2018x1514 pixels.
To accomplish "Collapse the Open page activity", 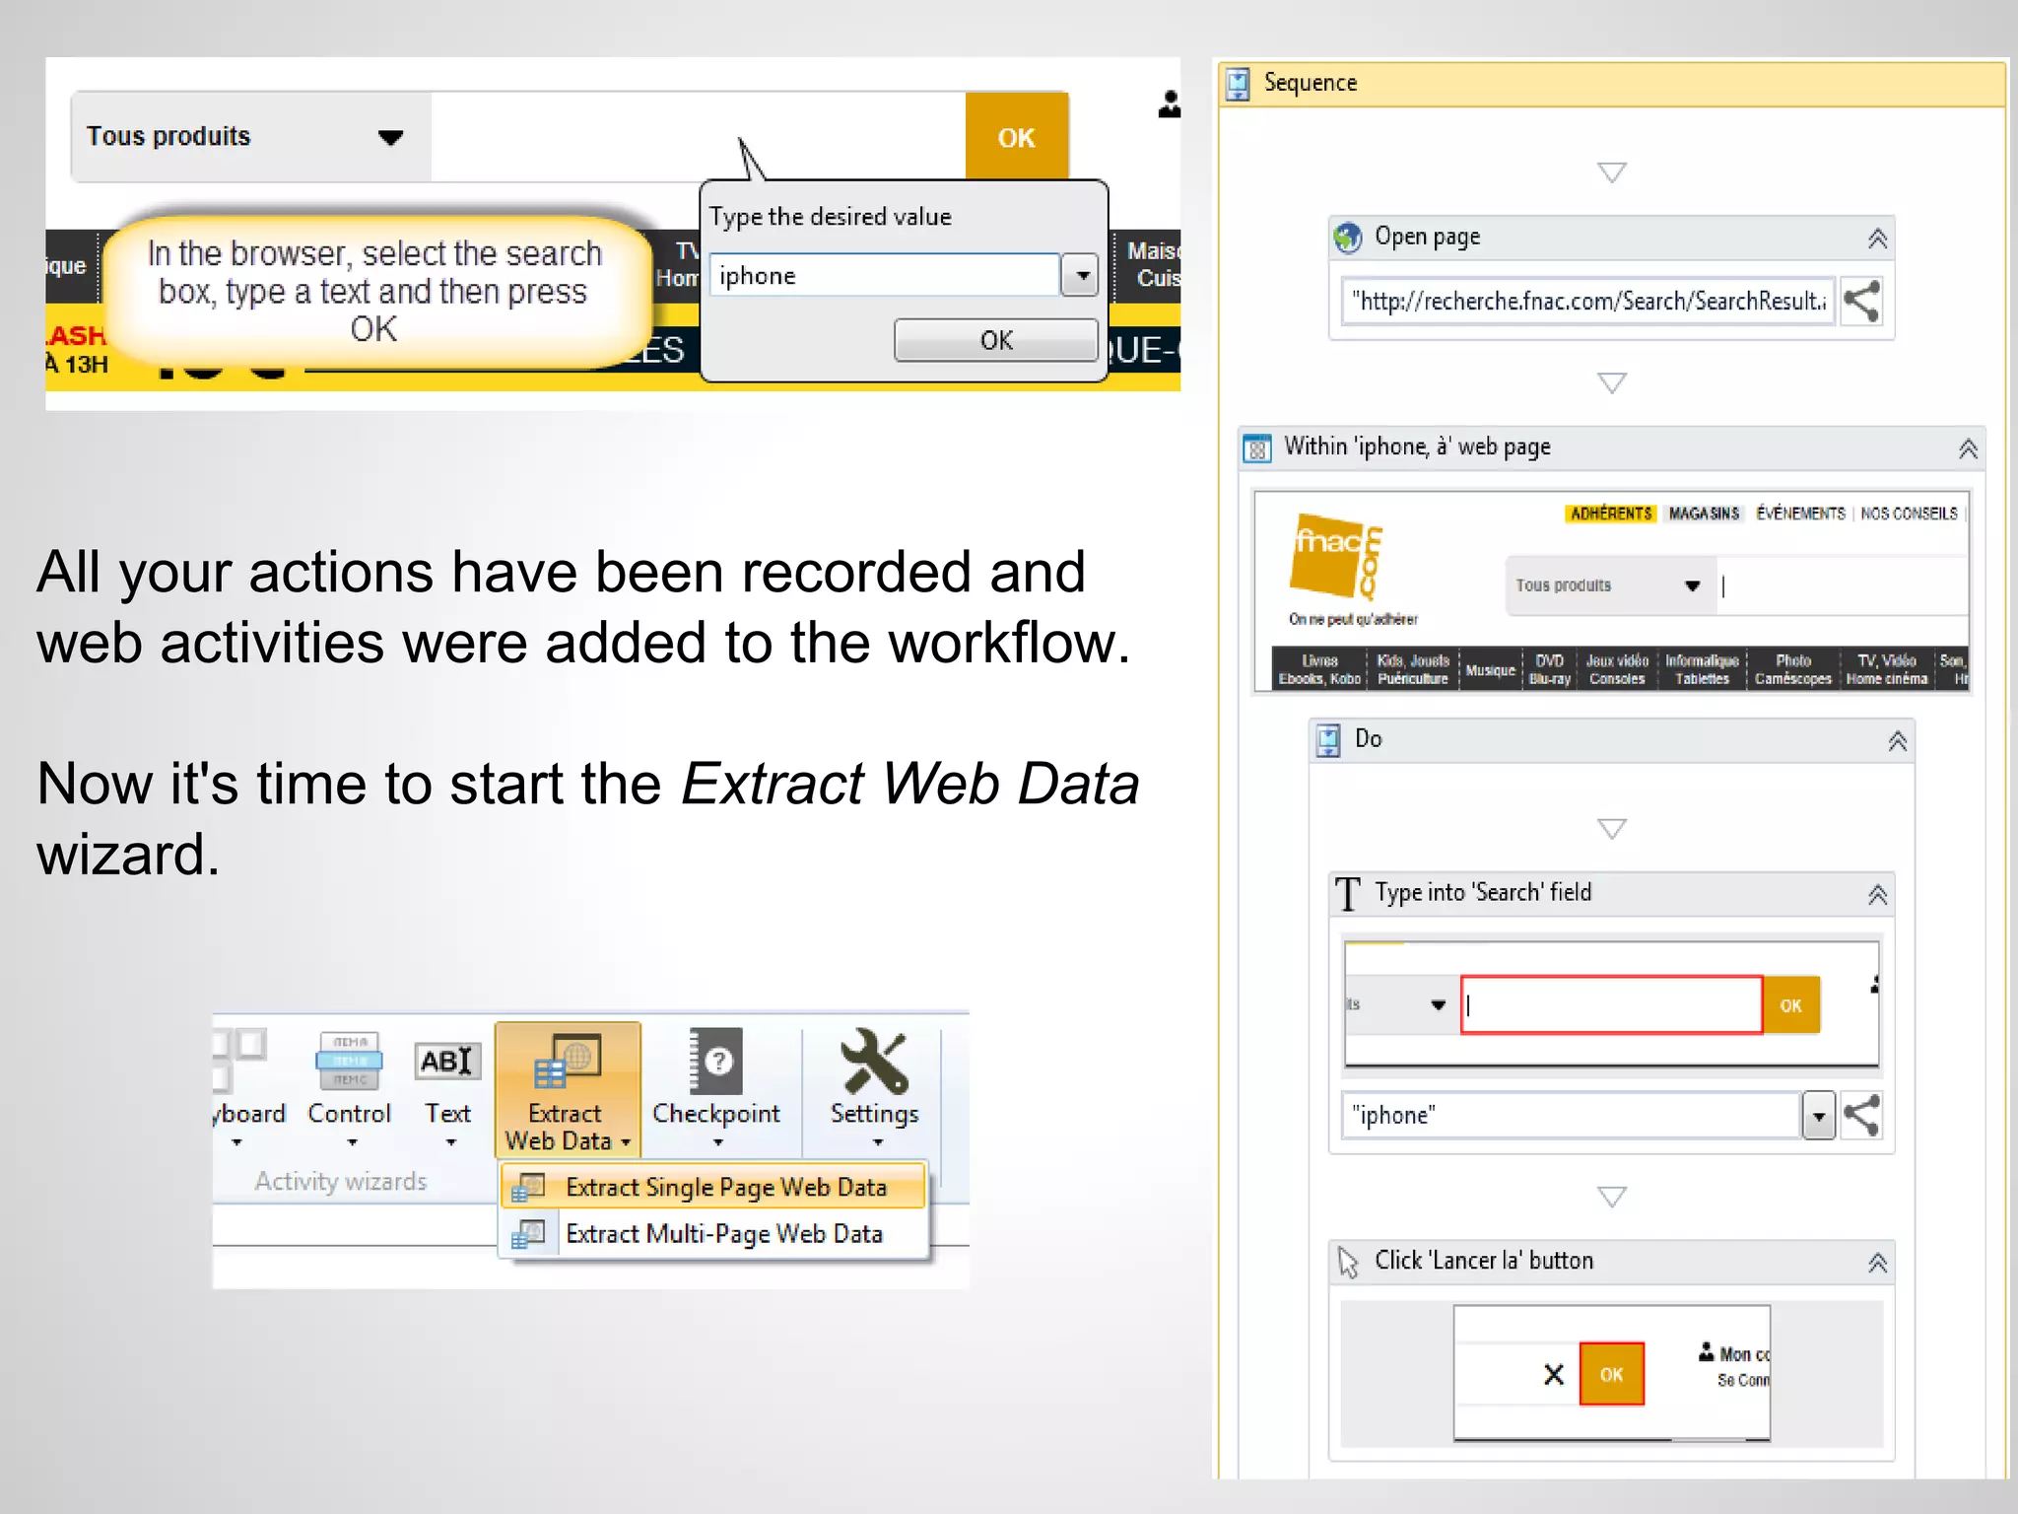I will (1877, 239).
